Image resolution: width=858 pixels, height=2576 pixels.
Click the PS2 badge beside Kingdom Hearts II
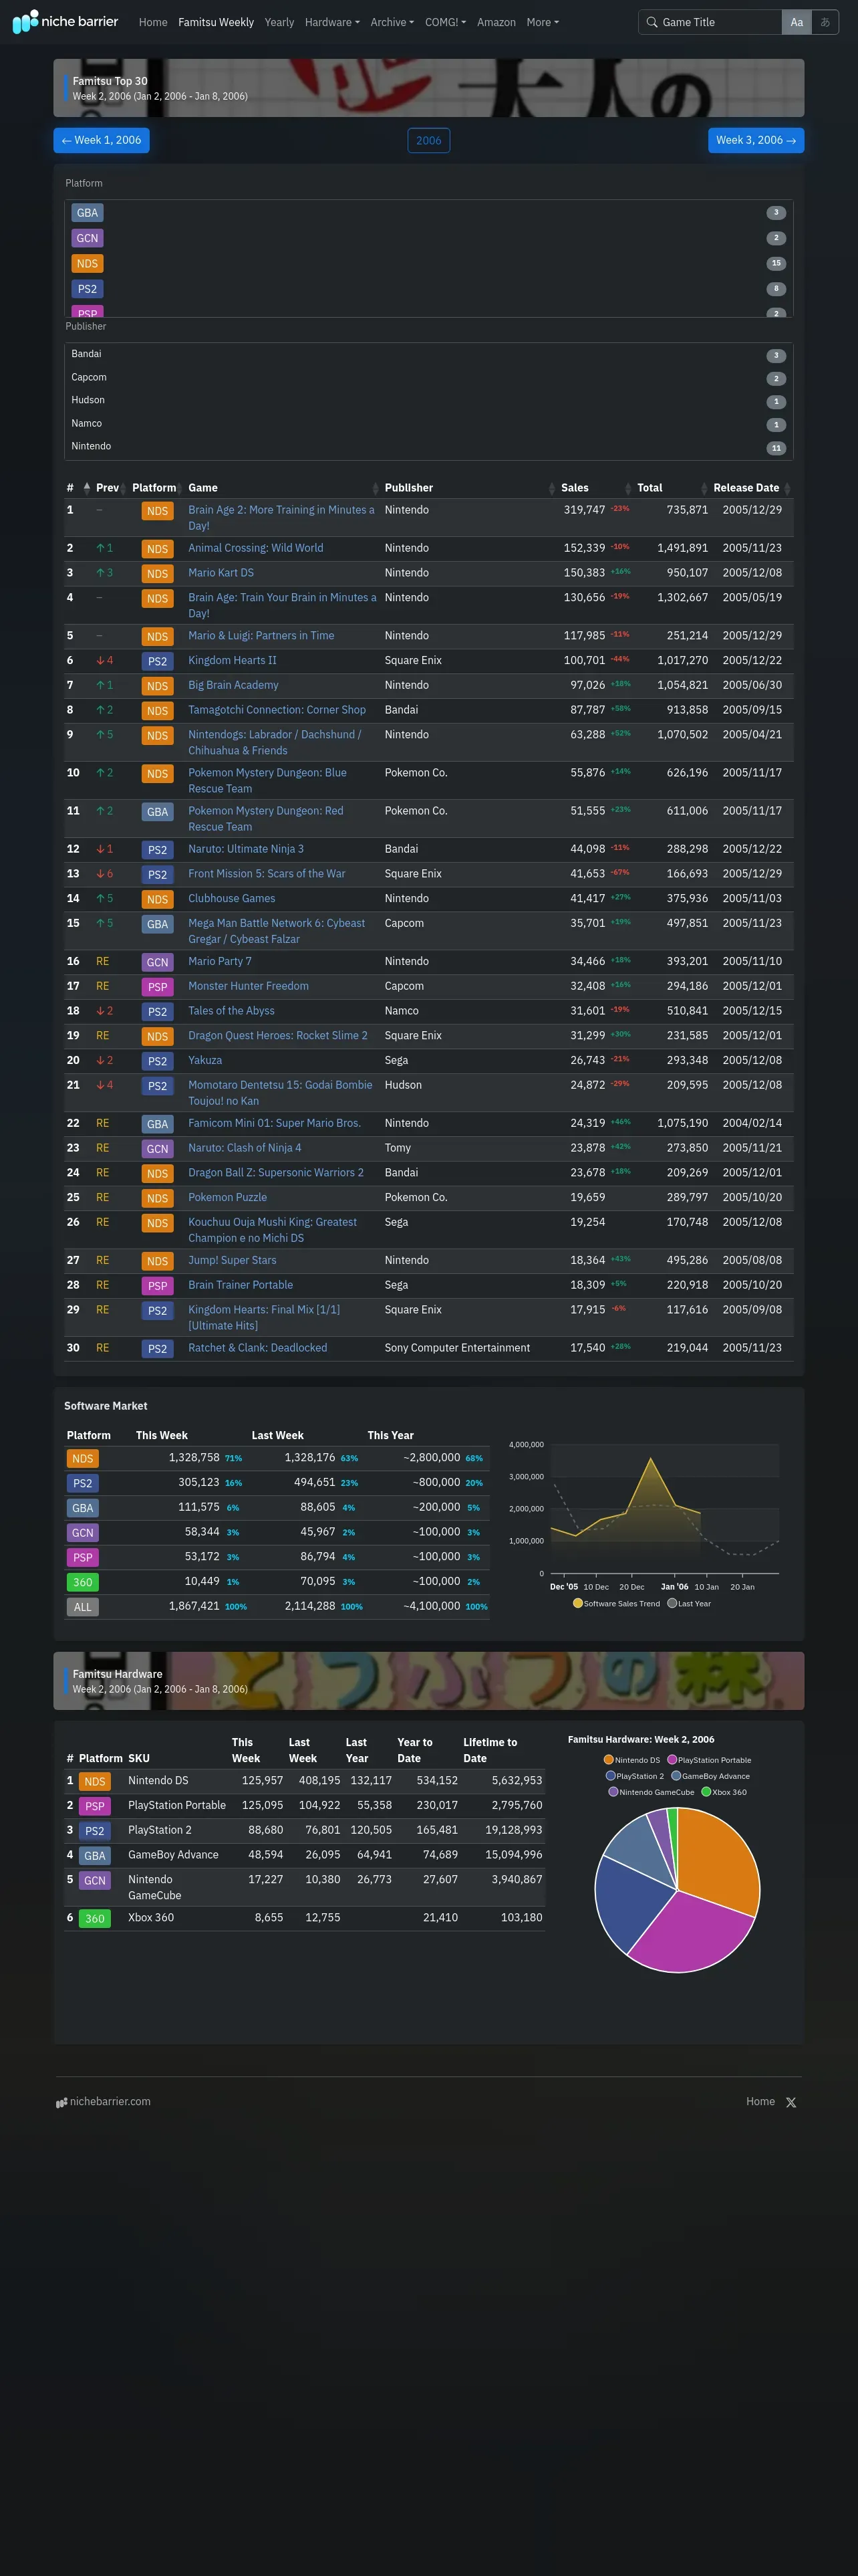[x=158, y=661]
